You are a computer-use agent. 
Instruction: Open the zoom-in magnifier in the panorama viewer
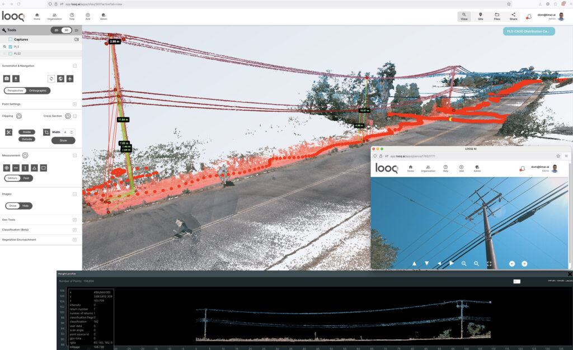coord(464,263)
